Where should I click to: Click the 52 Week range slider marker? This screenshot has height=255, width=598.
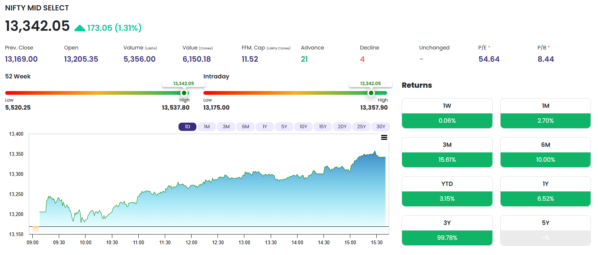tap(184, 93)
